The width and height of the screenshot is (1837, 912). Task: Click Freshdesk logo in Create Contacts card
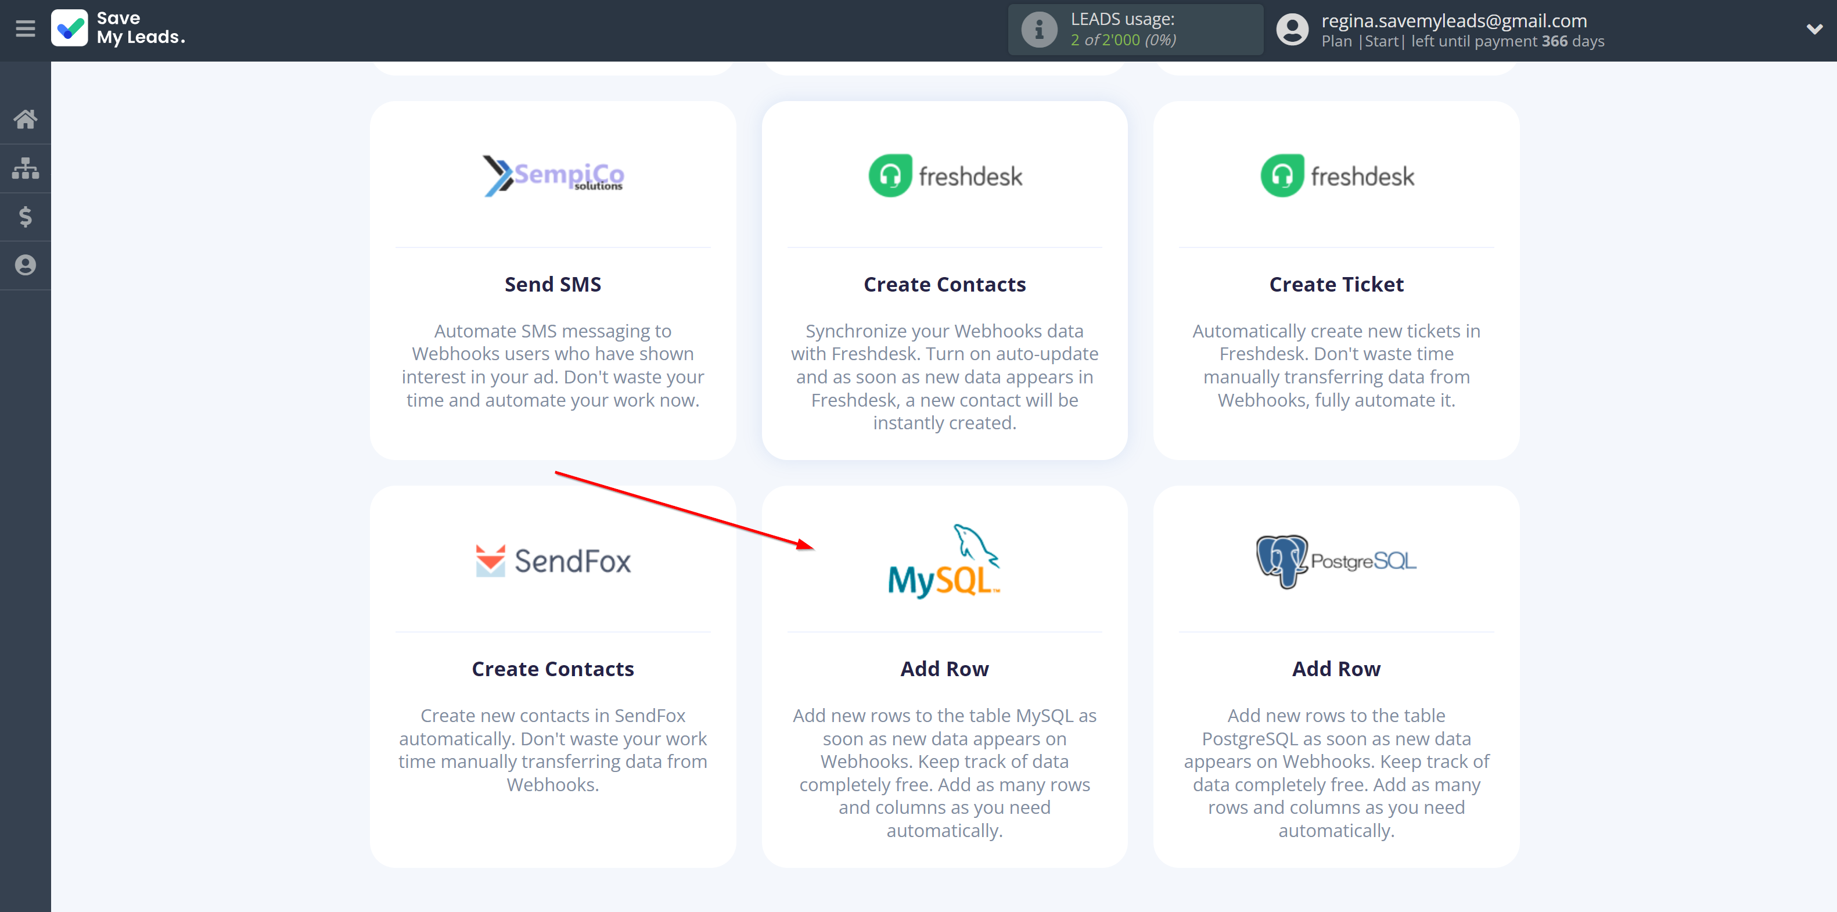coord(945,176)
